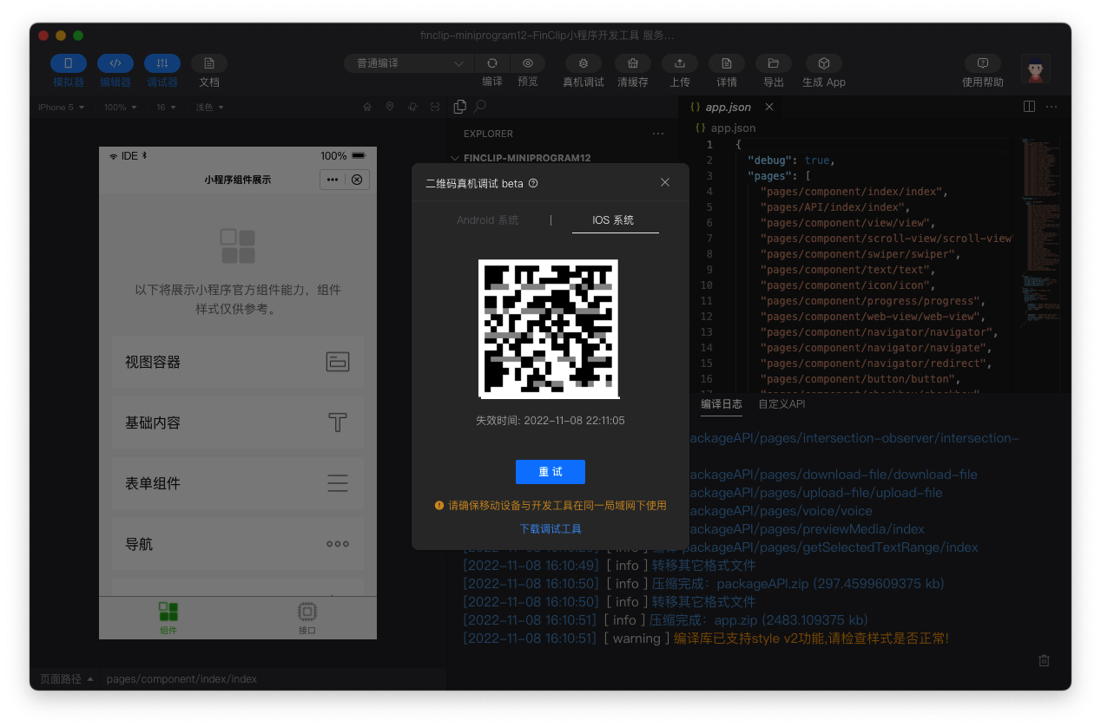Screen dimensions: 1101x727
Task: Click the 预览 preview eye icon
Action: (x=528, y=63)
